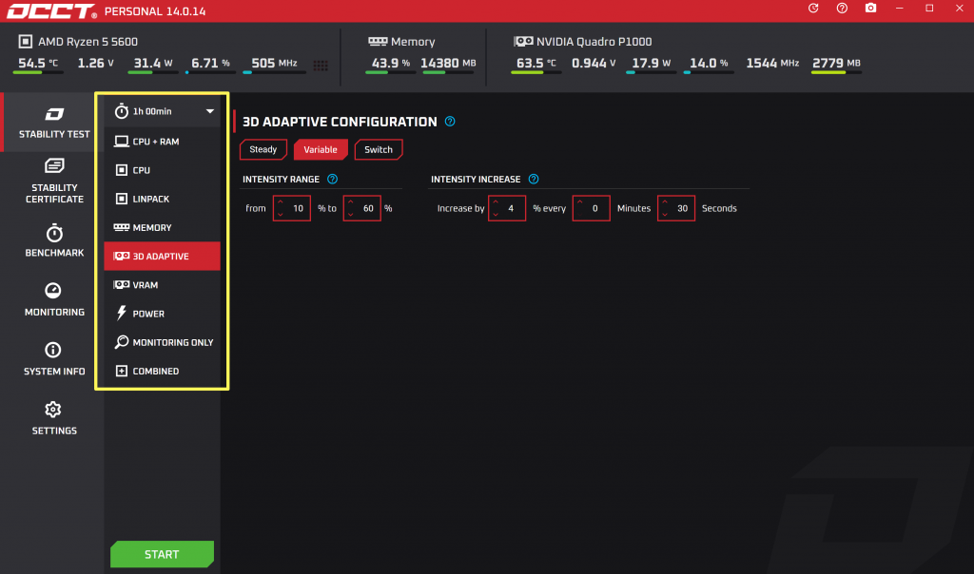This screenshot has height=574, width=974.
Task: Click the Memory module icon in header
Action: click(x=378, y=42)
